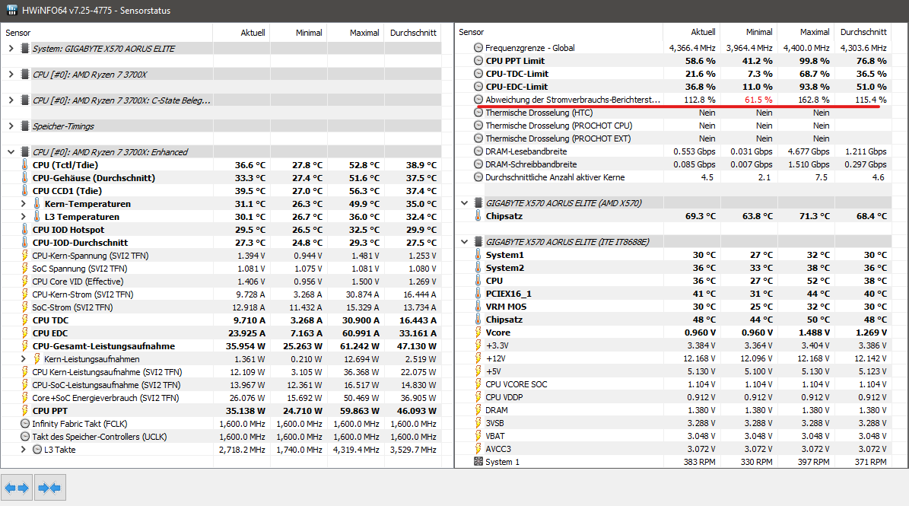The image size is (909, 506).
Task: Click the shrink columns arrows button
Action: tap(50, 488)
